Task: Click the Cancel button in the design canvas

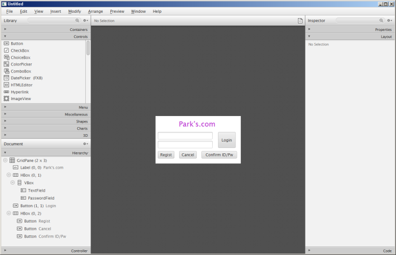Action: [188, 154]
